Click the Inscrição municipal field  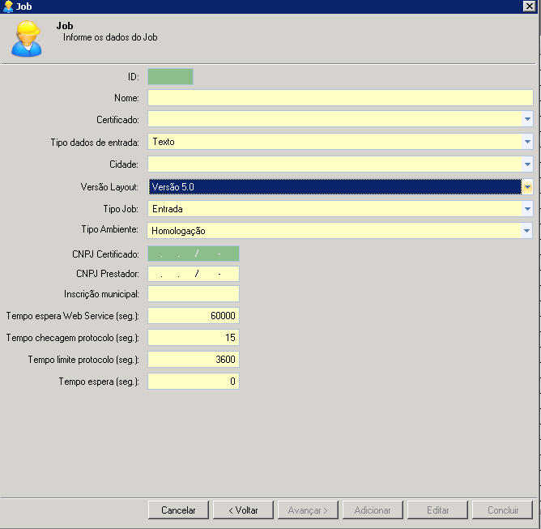193,293
